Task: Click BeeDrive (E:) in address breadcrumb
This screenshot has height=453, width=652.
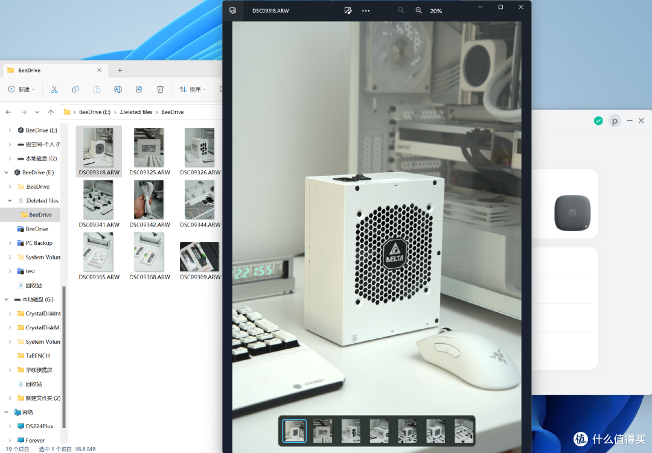Action: click(x=95, y=112)
